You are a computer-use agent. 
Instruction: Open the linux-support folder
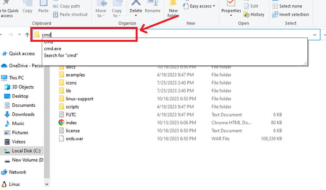click(x=80, y=98)
